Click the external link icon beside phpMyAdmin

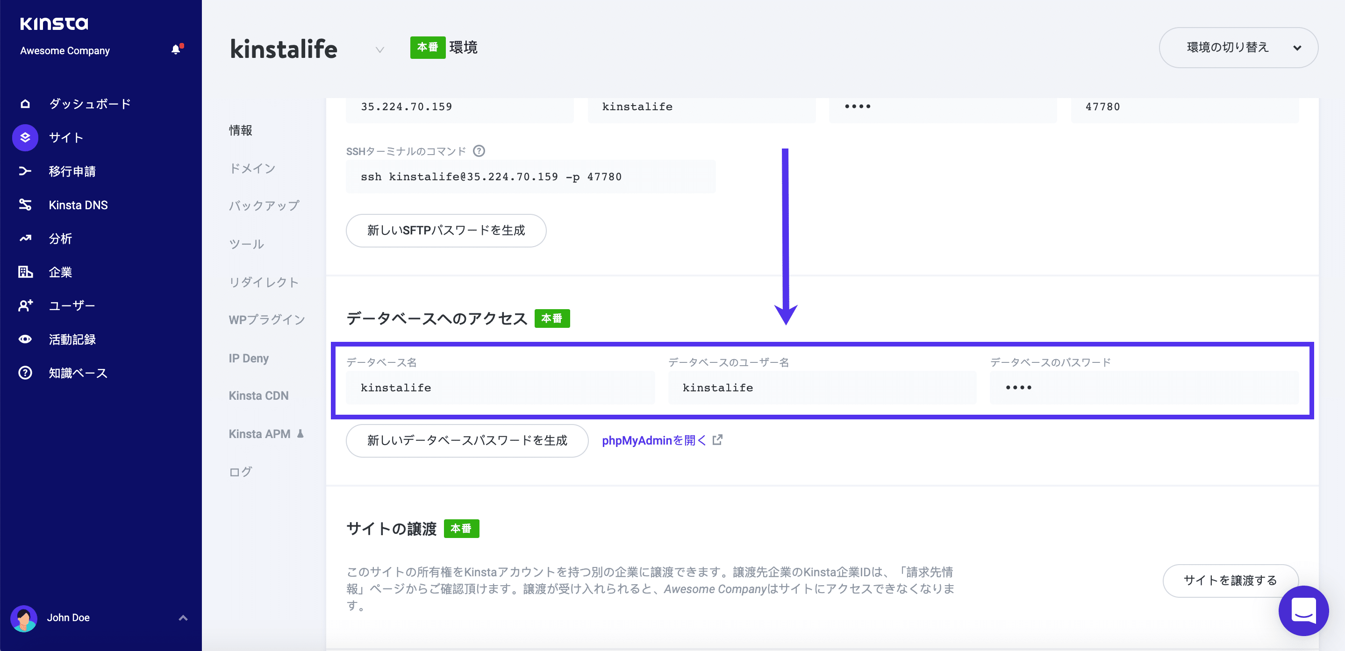pyautogui.click(x=717, y=440)
